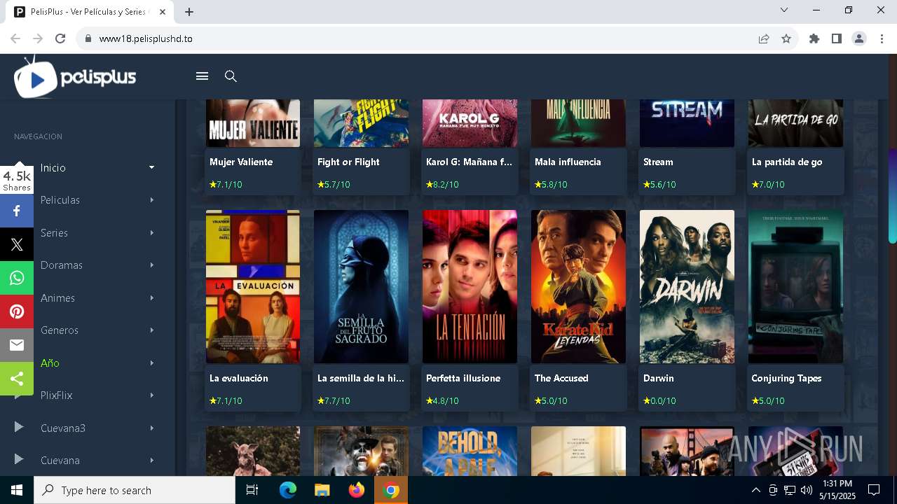This screenshot has height=504, width=897.
Task: Launch Firefox from taskbar
Action: pos(357,490)
